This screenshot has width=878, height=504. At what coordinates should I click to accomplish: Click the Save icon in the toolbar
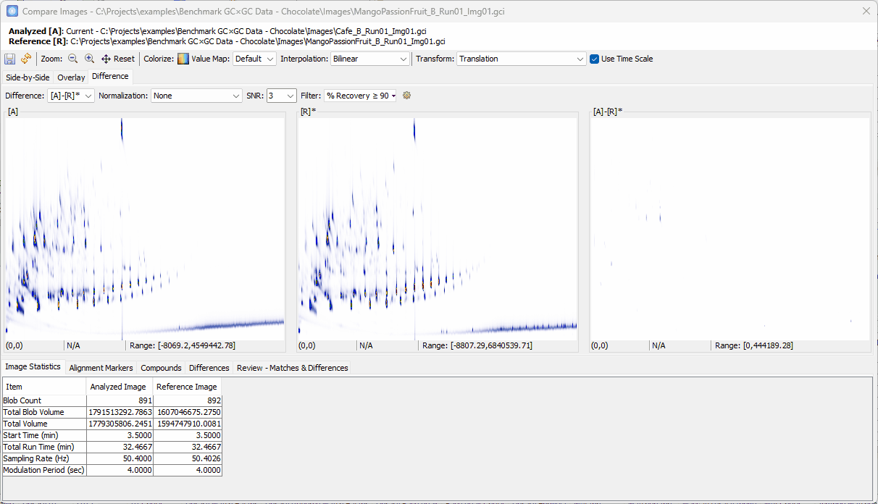tap(10, 59)
